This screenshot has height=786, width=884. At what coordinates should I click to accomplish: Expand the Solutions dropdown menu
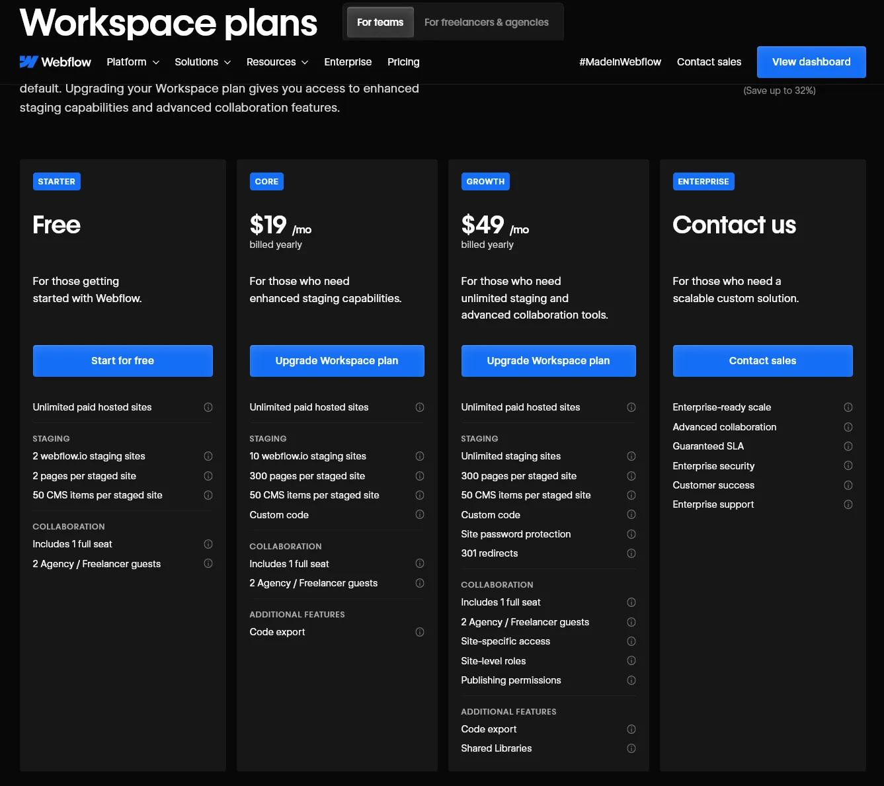[202, 62]
